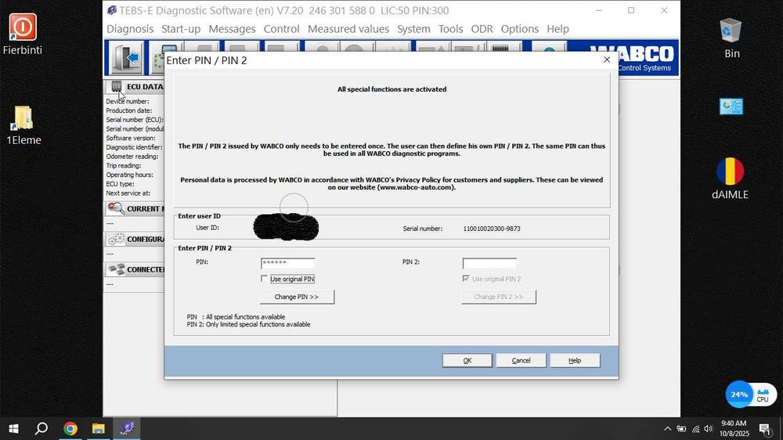Click the CONNECTED components icon

point(116,269)
